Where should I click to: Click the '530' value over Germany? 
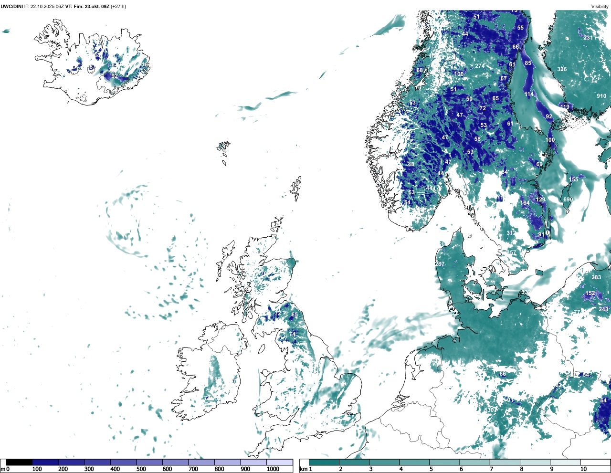489,410
